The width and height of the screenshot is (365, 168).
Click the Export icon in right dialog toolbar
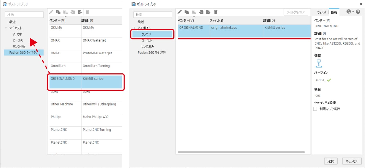point(208,12)
